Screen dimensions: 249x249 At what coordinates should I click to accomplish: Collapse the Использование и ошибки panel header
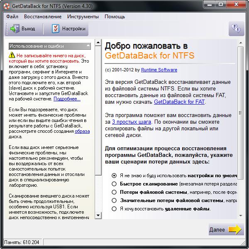pyautogui.click(x=88, y=46)
